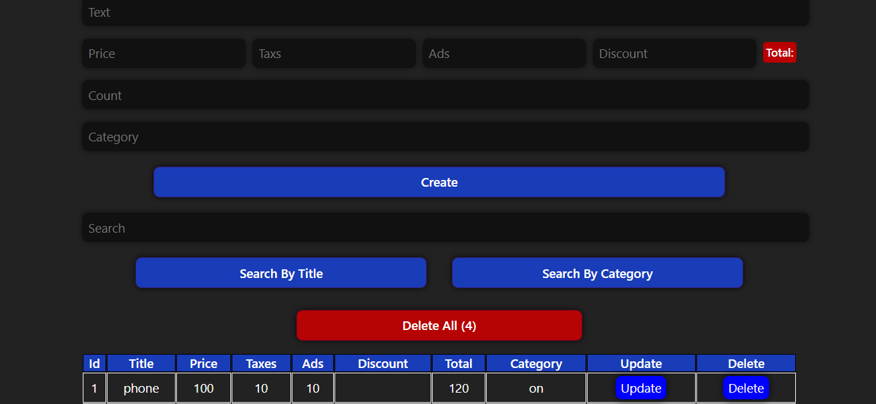Click the red Total label
Viewport: 876px width, 404px height.
coord(779,53)
